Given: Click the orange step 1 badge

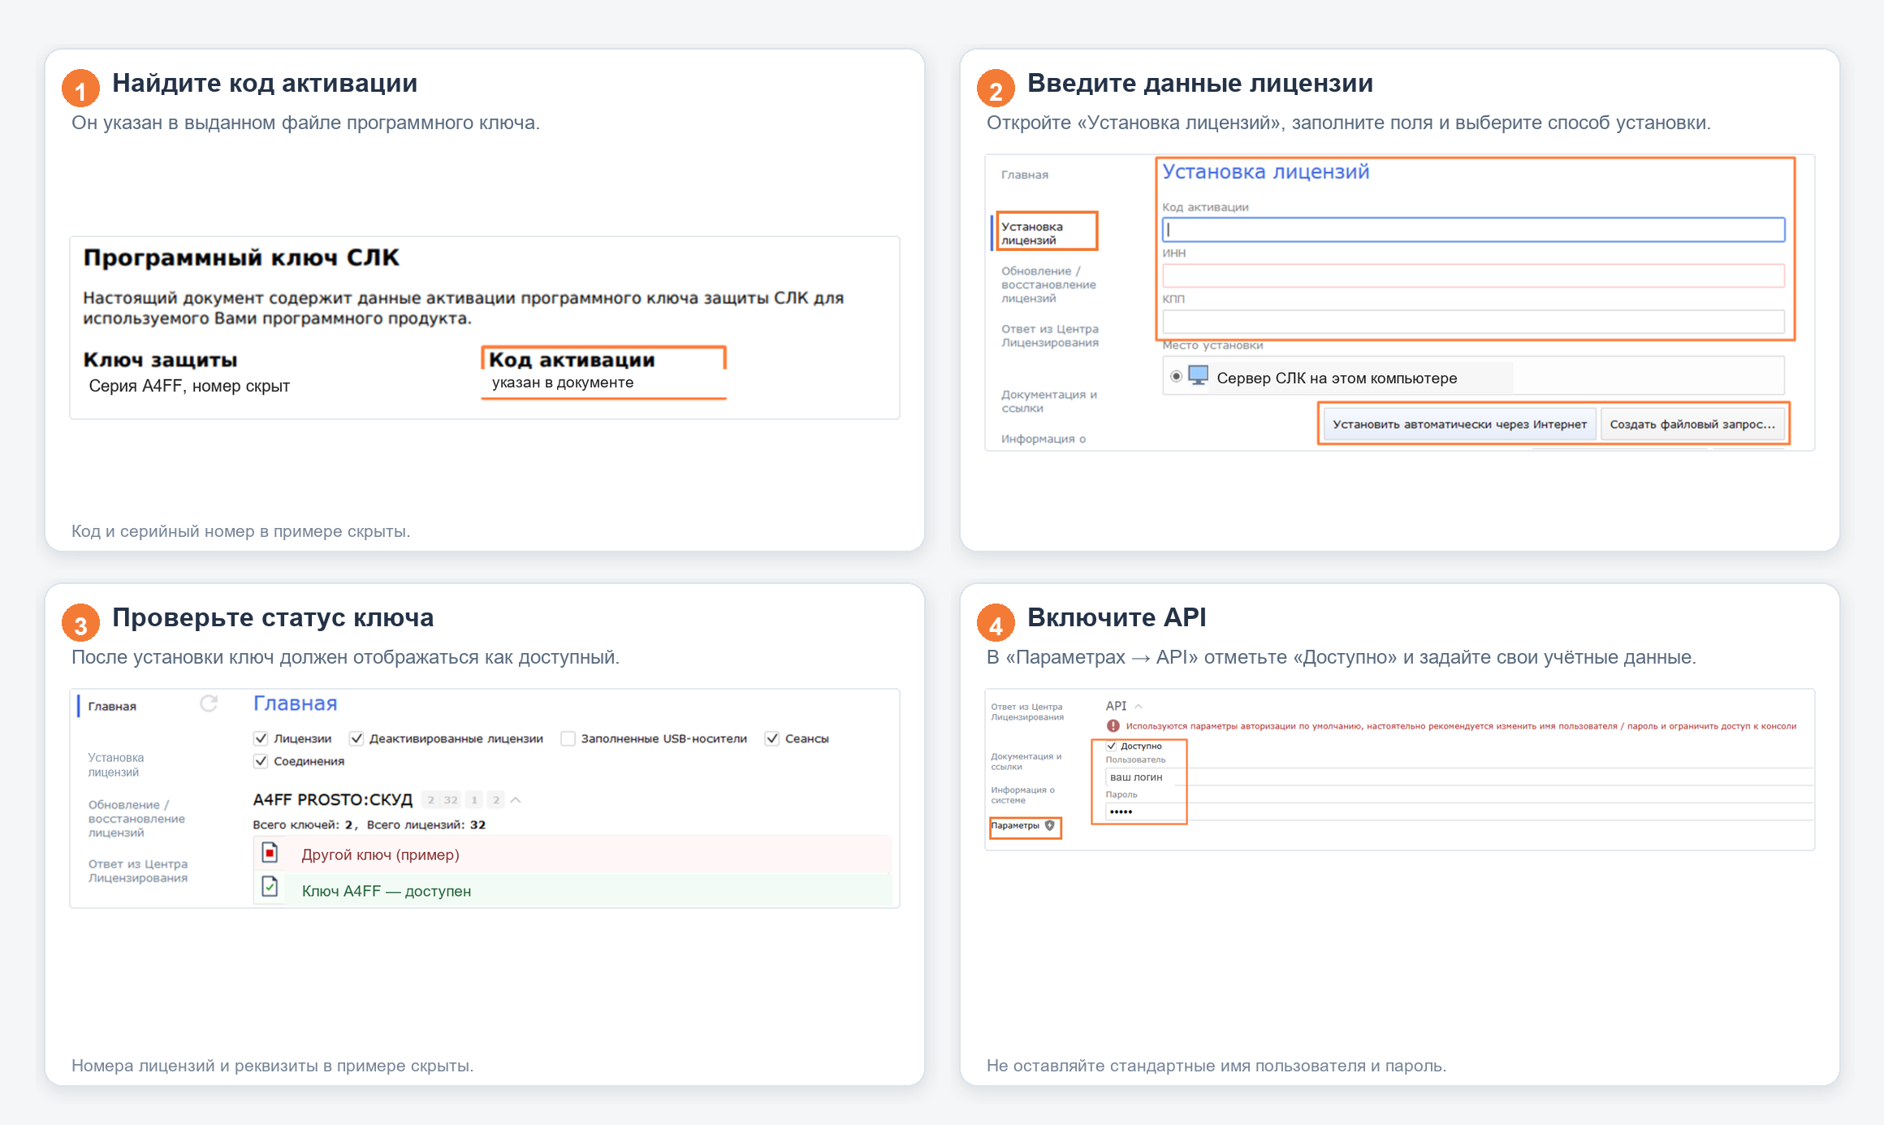Looking at the screenshot, I should click(x=80, y=89).
